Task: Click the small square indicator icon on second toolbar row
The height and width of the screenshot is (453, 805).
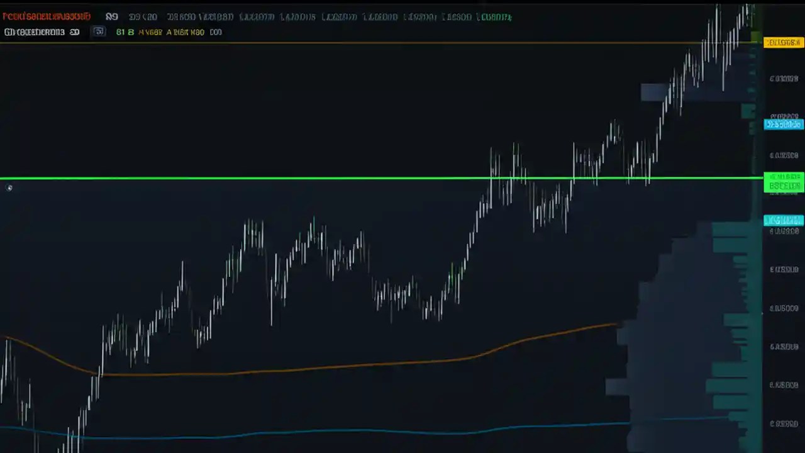Action: coord(99,31)
